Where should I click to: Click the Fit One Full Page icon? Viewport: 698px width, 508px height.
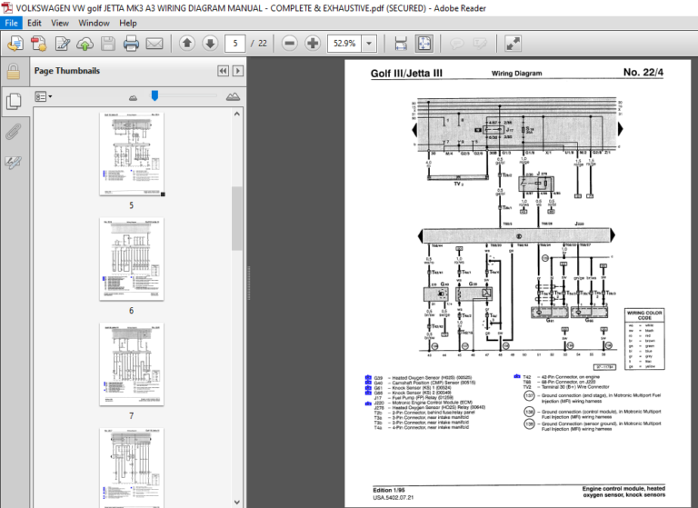[x=424, y=44]
